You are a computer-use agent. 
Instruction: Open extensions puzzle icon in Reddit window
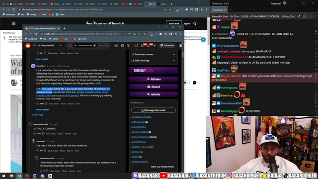tap(160, 34)
